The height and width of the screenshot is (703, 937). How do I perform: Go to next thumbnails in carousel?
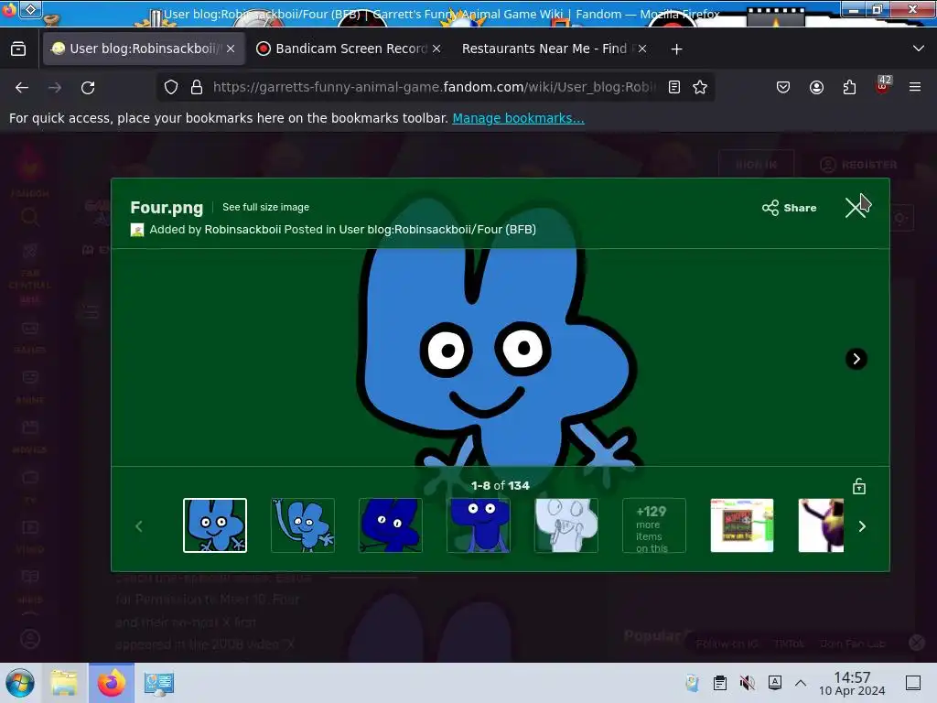coord(862,526)
